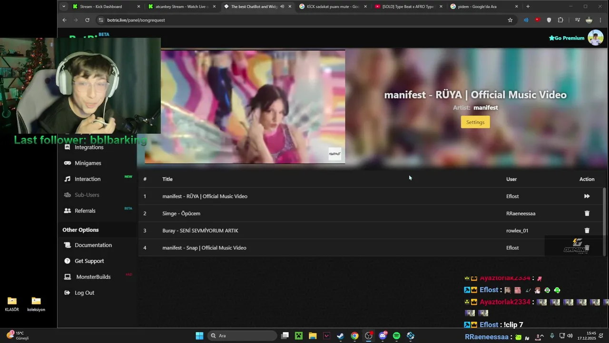Skip the currently playing manifest RÜYA song

587,196
